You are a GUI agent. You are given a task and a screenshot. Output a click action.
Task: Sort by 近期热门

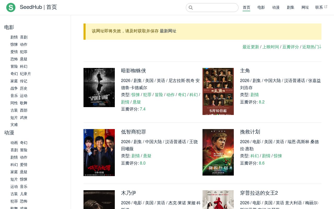(x=312, y=47)
